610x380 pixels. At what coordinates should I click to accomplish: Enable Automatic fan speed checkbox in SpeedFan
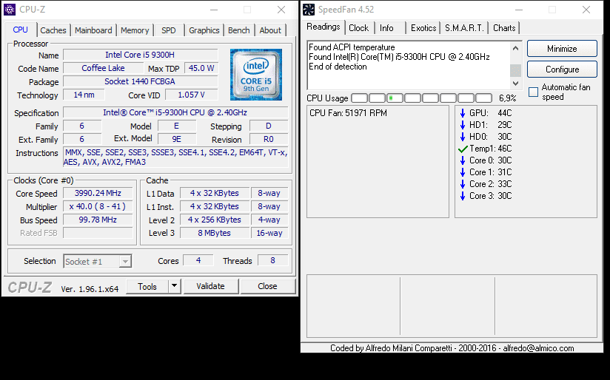533,92
